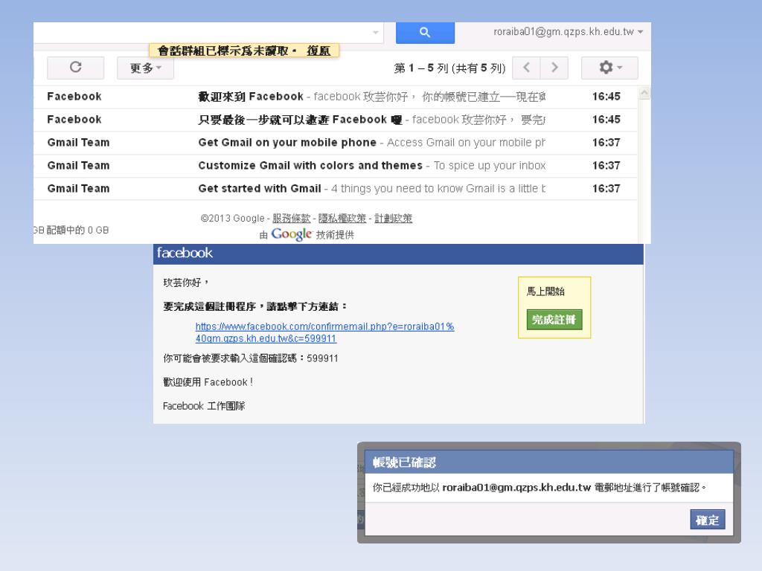
Task: Refresh the Gmail inbox
Action: (75, 68)
